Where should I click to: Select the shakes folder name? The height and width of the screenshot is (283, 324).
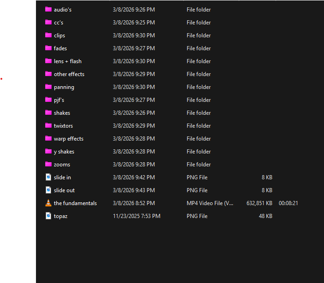tap(62, 113)
